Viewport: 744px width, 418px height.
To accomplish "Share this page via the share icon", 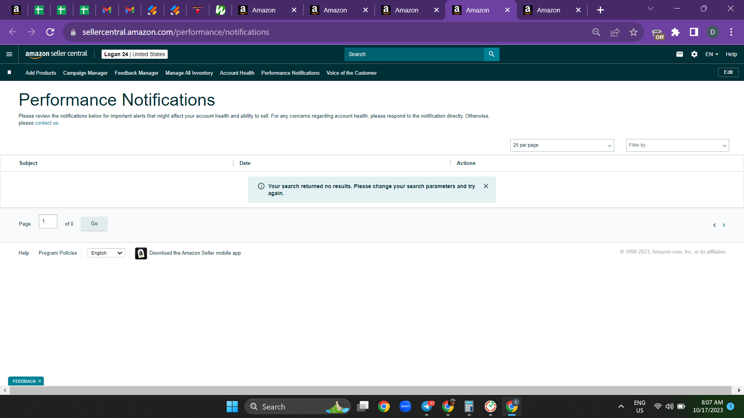I will (x=615, y=32).
